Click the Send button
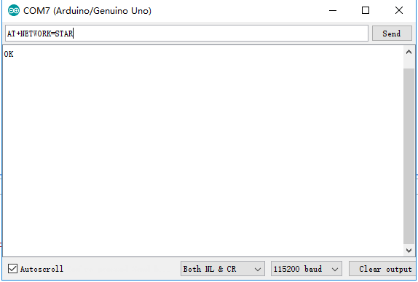Image resolution: width=418 pixels, height=282 pixels. pos(392,34)
